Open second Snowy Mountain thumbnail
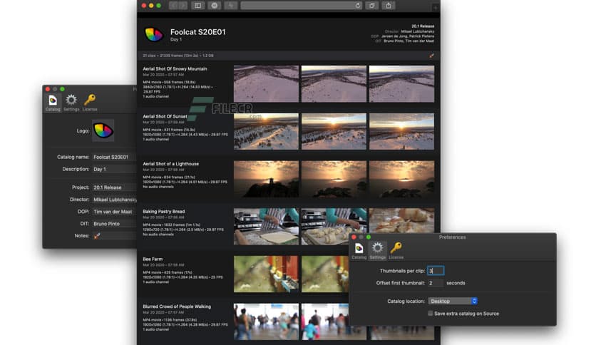596x345 pixels. (334, 83)
